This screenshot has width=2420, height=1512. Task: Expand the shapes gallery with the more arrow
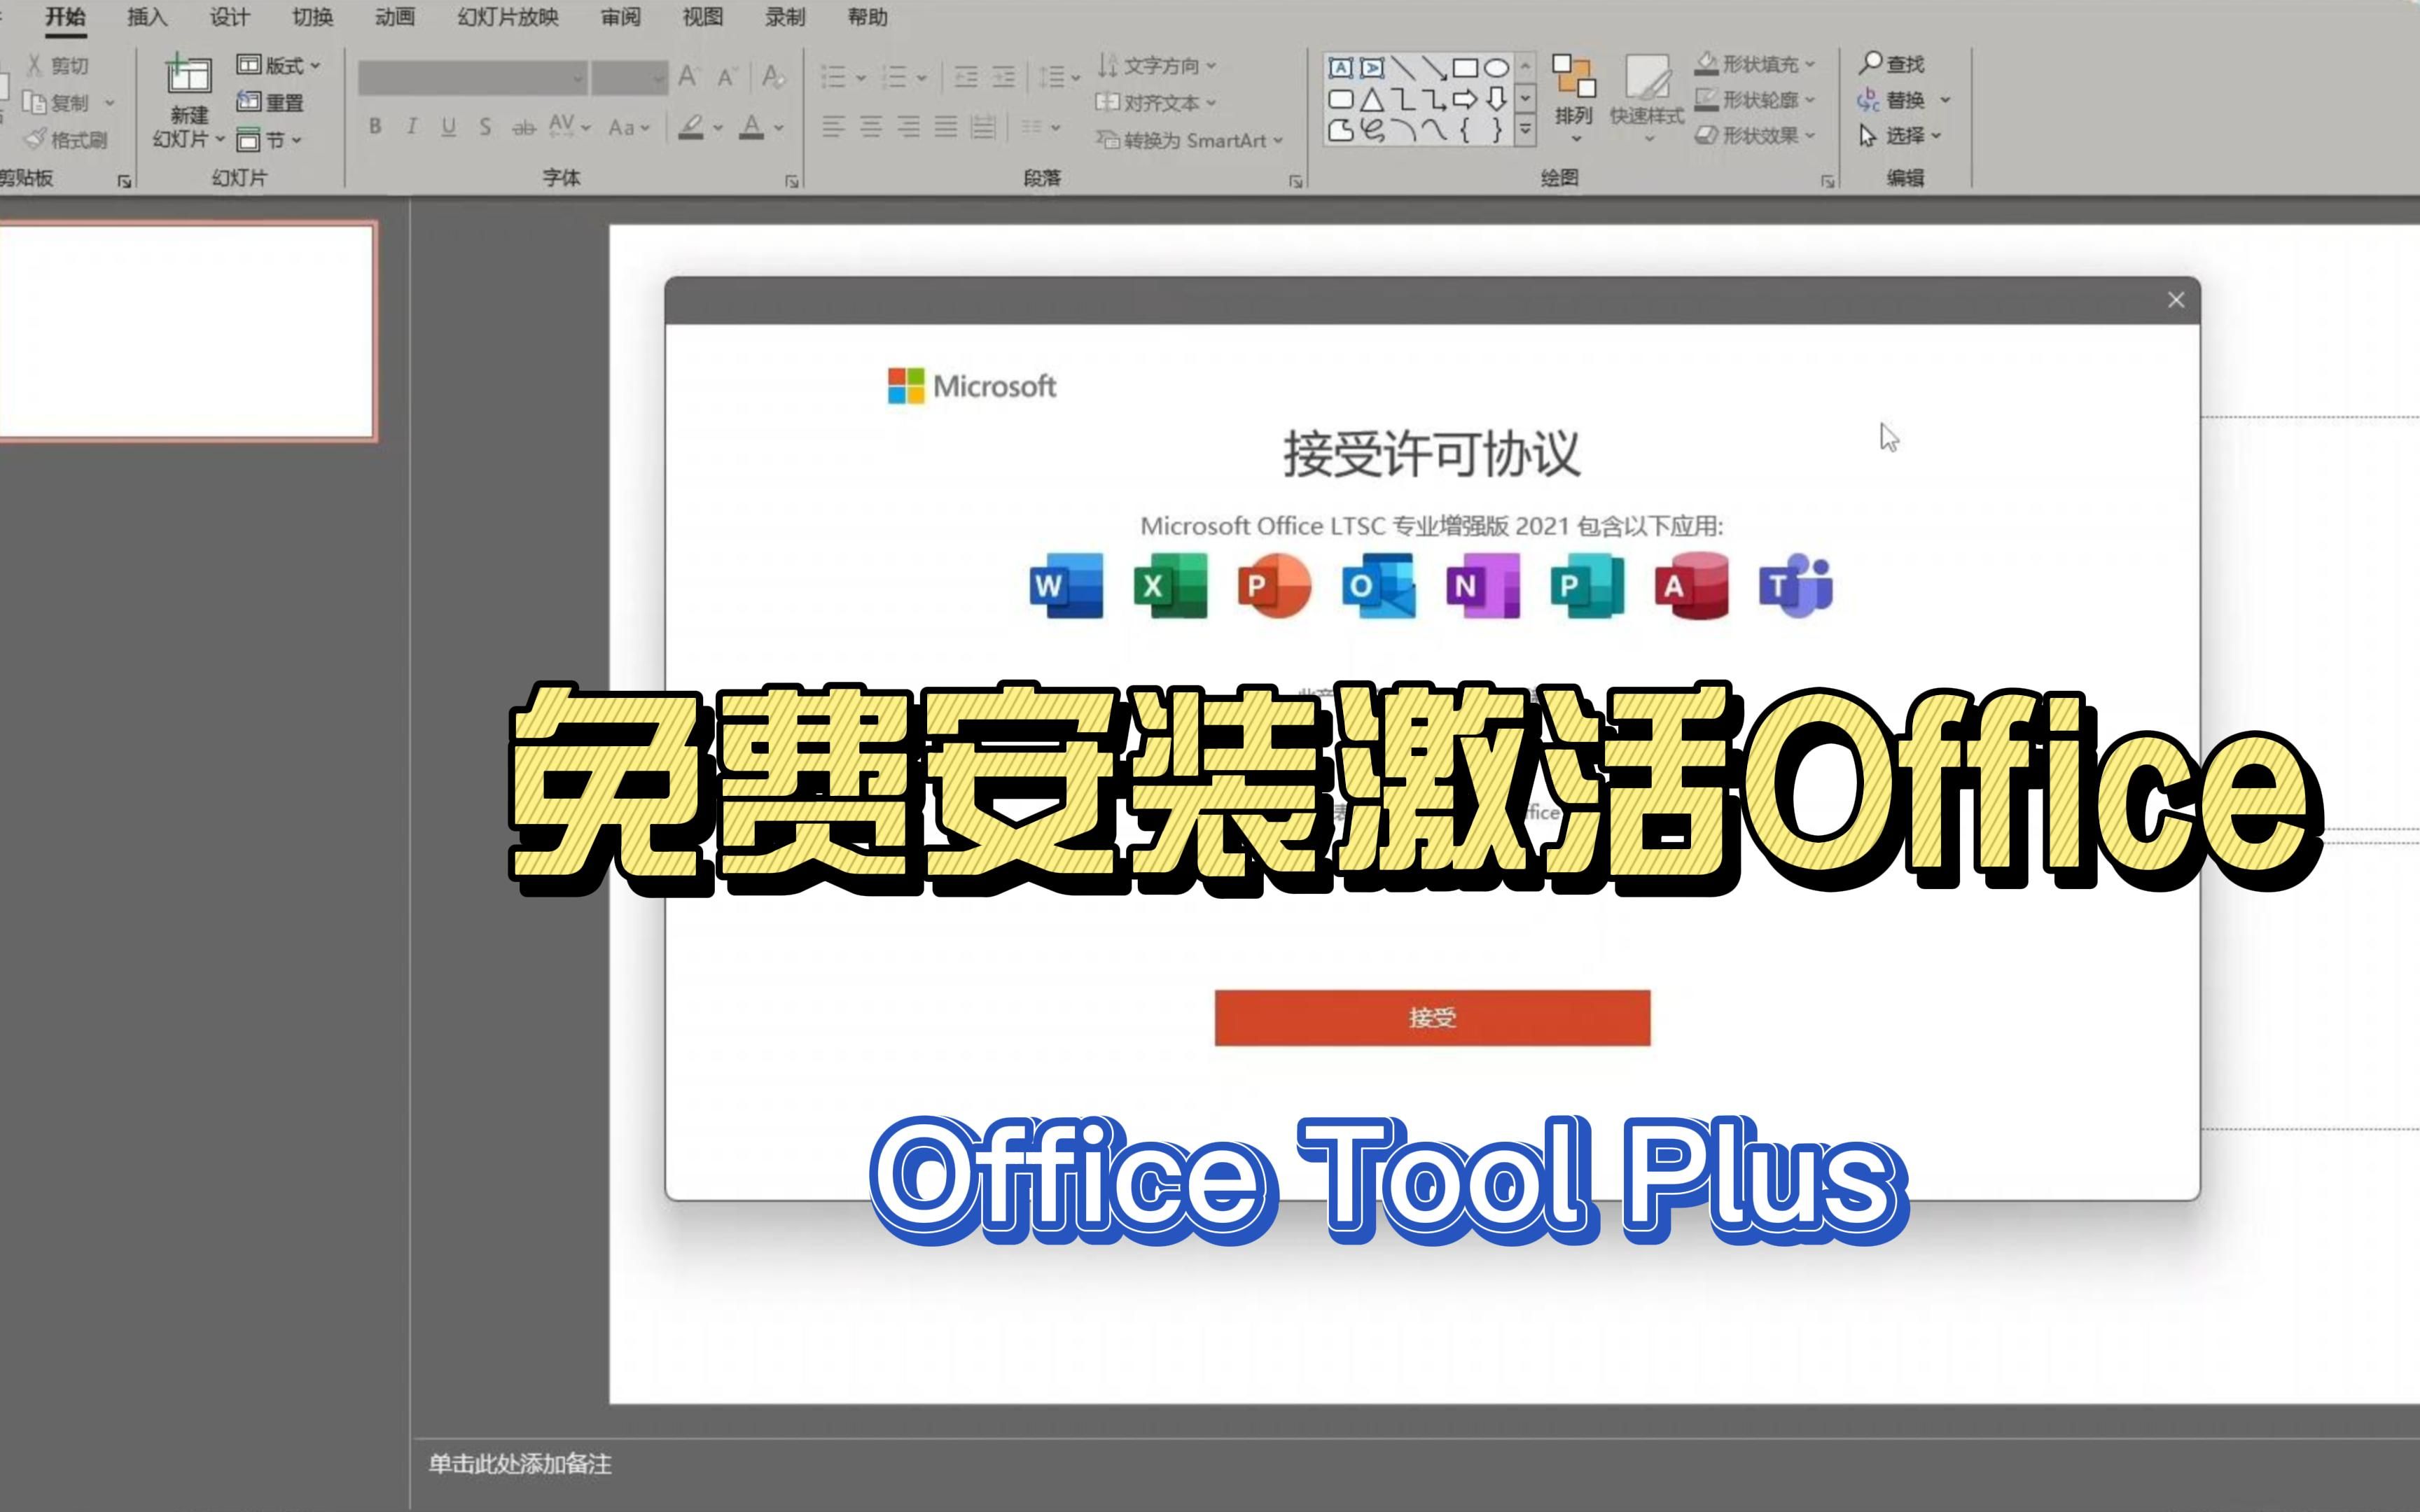pos(1525,128)
